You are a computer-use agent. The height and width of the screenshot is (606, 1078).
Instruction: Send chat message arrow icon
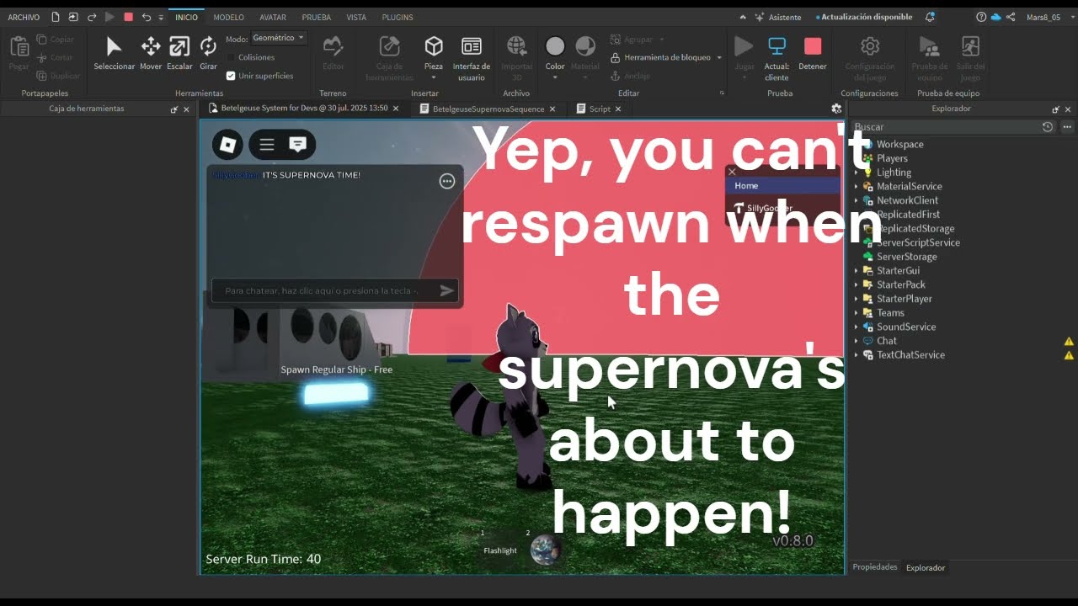tap(446, 290)
